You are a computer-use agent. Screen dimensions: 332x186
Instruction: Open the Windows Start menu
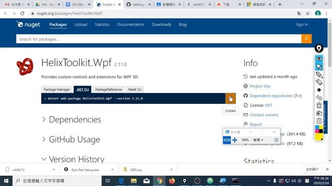[6, 181]
